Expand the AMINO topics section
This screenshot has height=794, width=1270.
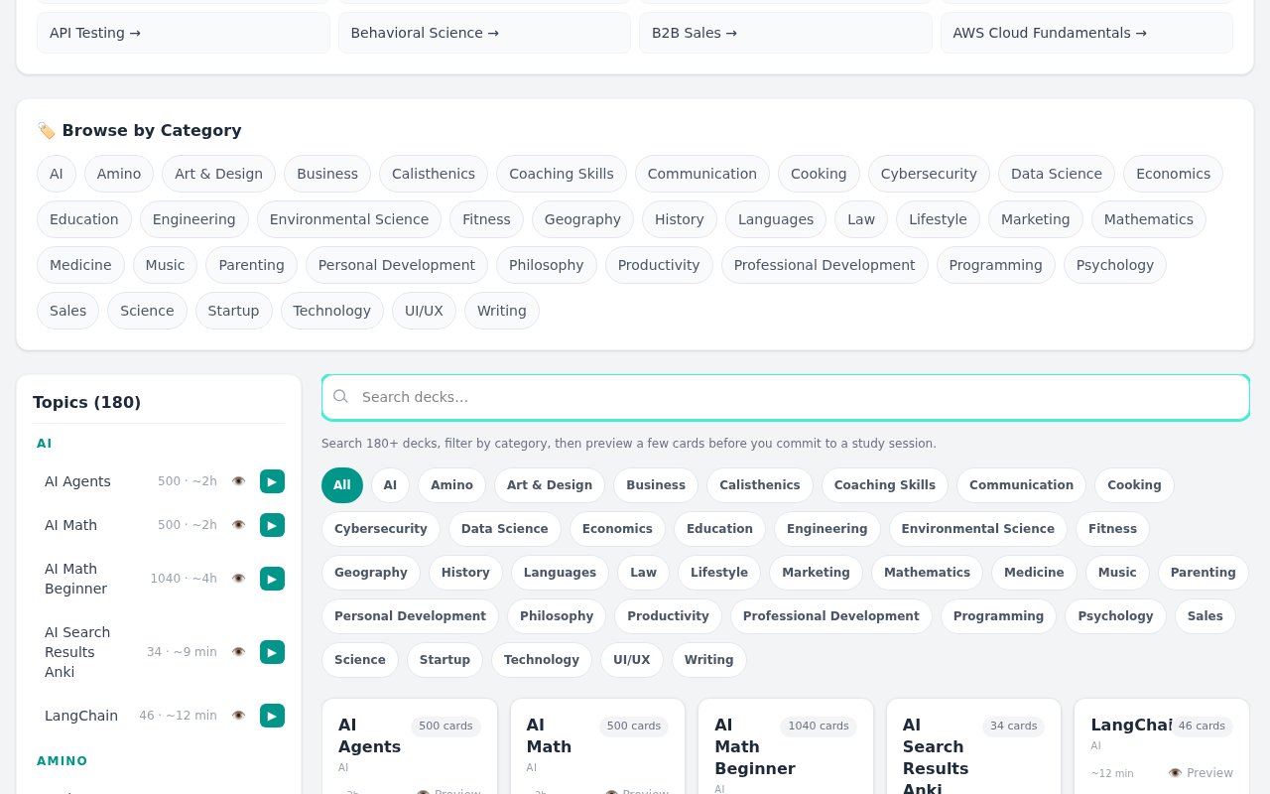point(62,761)
